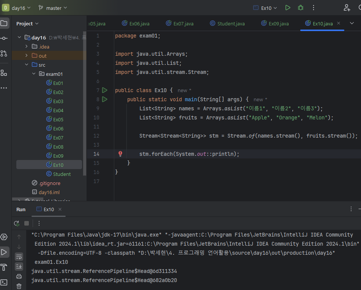Viewport: 361px width, 290px height.
Task: Select Ex05 file in the project tree
Action: 58,119
